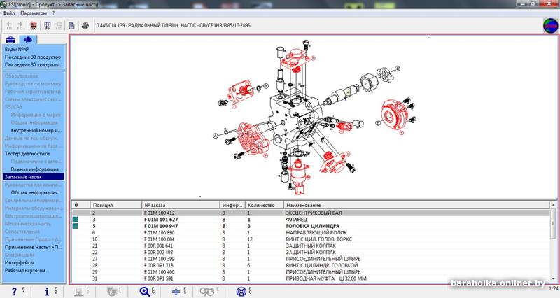
Task: Select Применение Часть=>П... sidebar item
Action: tap(33, 247)
